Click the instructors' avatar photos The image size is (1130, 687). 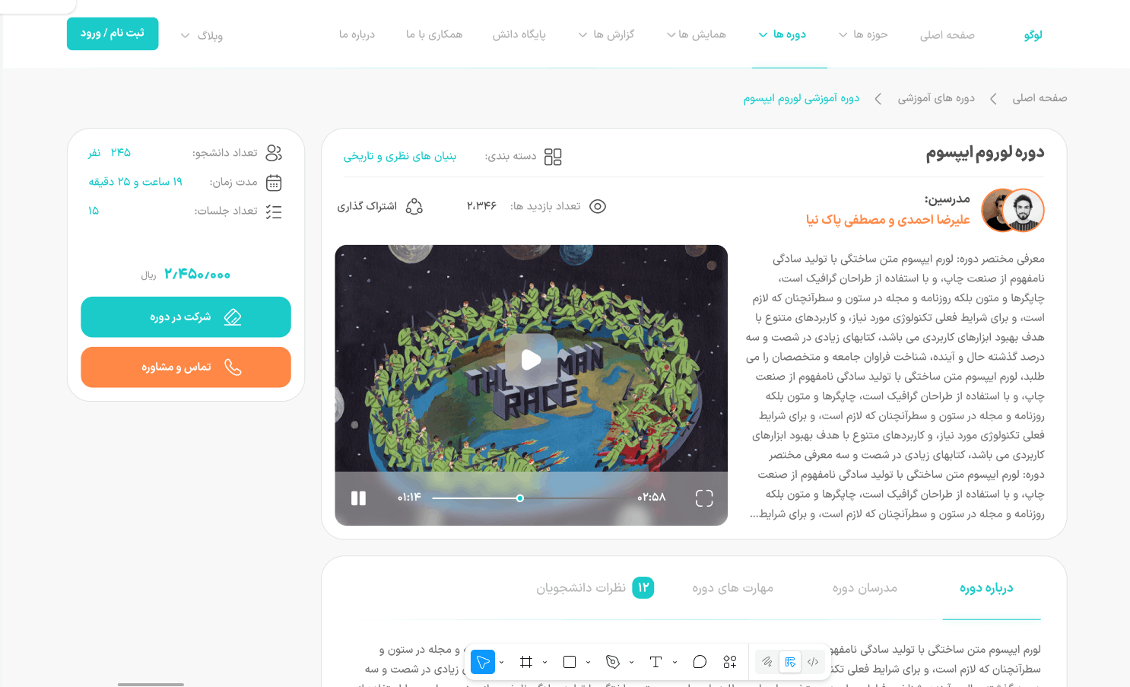(x=1013, y=210)
